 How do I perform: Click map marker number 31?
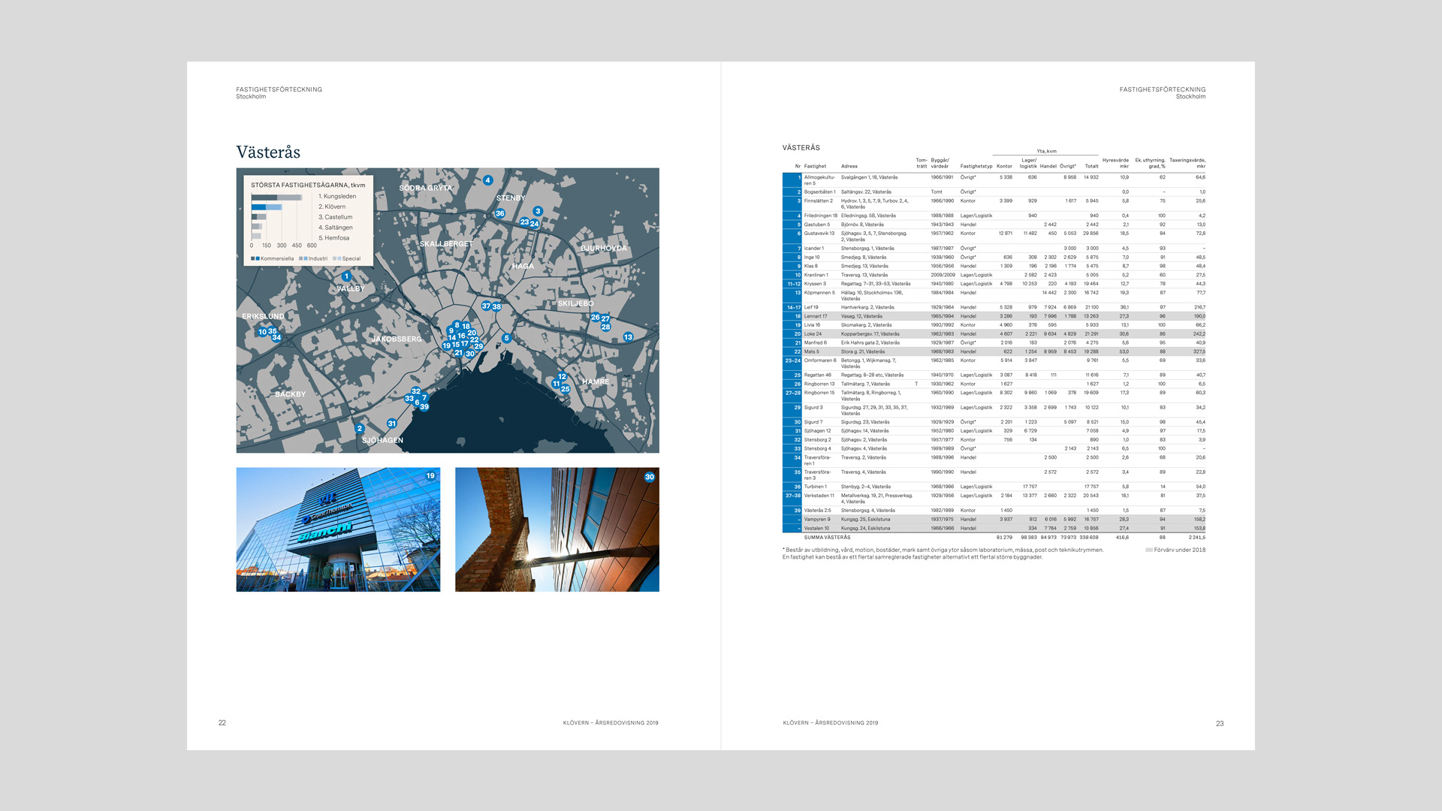[392, 424]
